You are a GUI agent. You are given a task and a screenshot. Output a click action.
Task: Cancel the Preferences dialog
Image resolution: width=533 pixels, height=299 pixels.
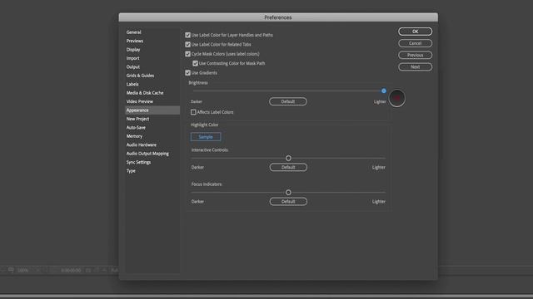coord(415,43)
